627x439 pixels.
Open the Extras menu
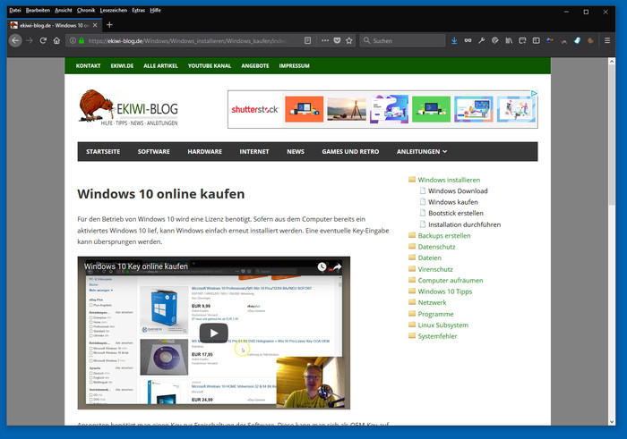(138, 11)
